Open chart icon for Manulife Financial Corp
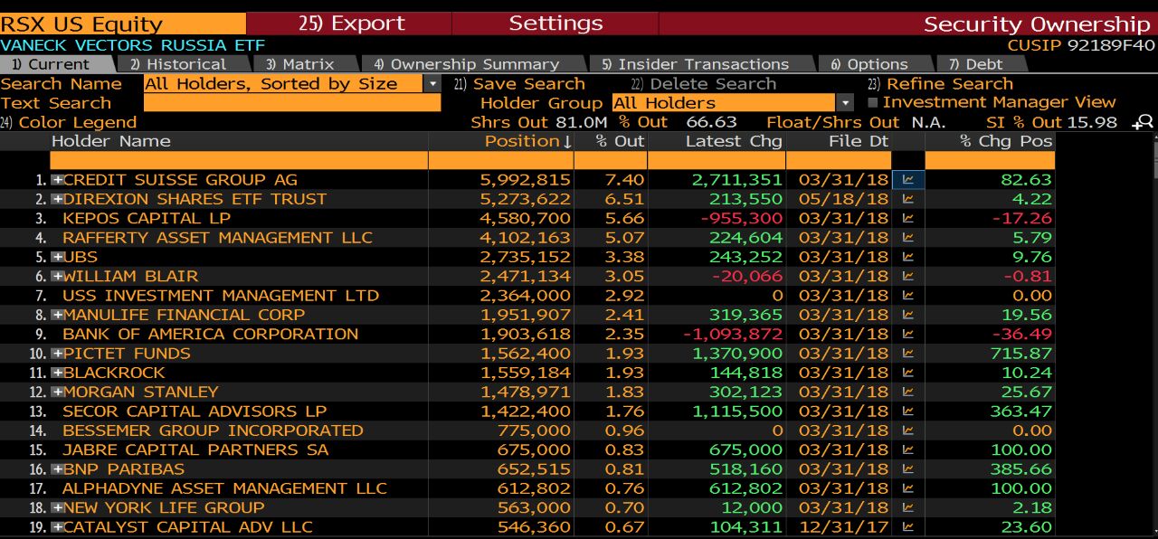Image resolution: width=1158 pixels, height=539 pixels. (907, 315)
